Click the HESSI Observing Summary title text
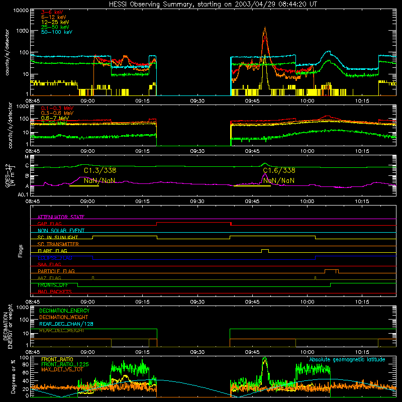 click(213, 4)
